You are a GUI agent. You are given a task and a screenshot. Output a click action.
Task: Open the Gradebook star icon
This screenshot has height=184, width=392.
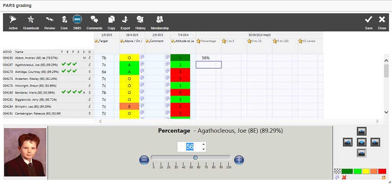click(x=31, y=19)
